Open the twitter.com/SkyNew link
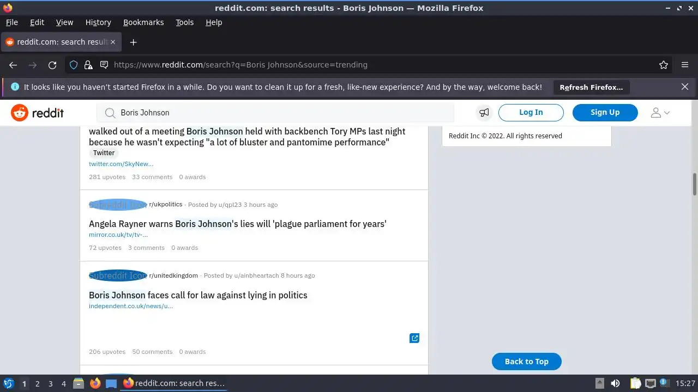Image resolution: width=698 pixels, height=392 pixels. 121,164
